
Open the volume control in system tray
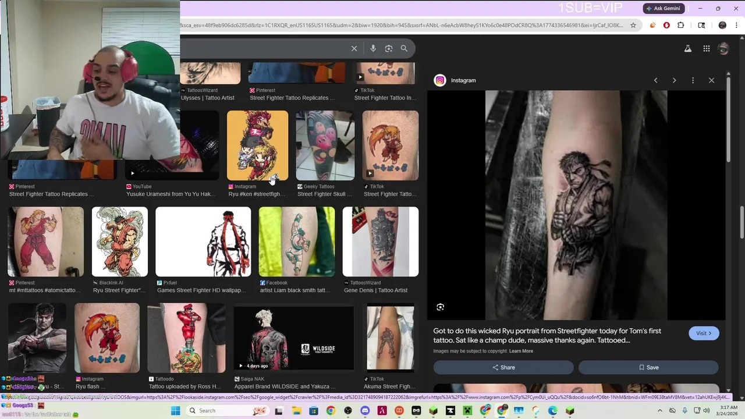click(x=707, y=411)
